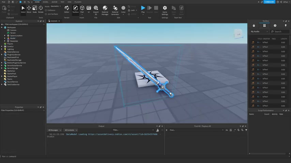This screenshot has width=291, height=163.
Task: Click the Share icon in title bar
Action: point(281,2)
